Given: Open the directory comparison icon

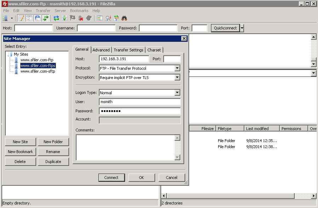Looking at the screenshot, I should (100, 18).
